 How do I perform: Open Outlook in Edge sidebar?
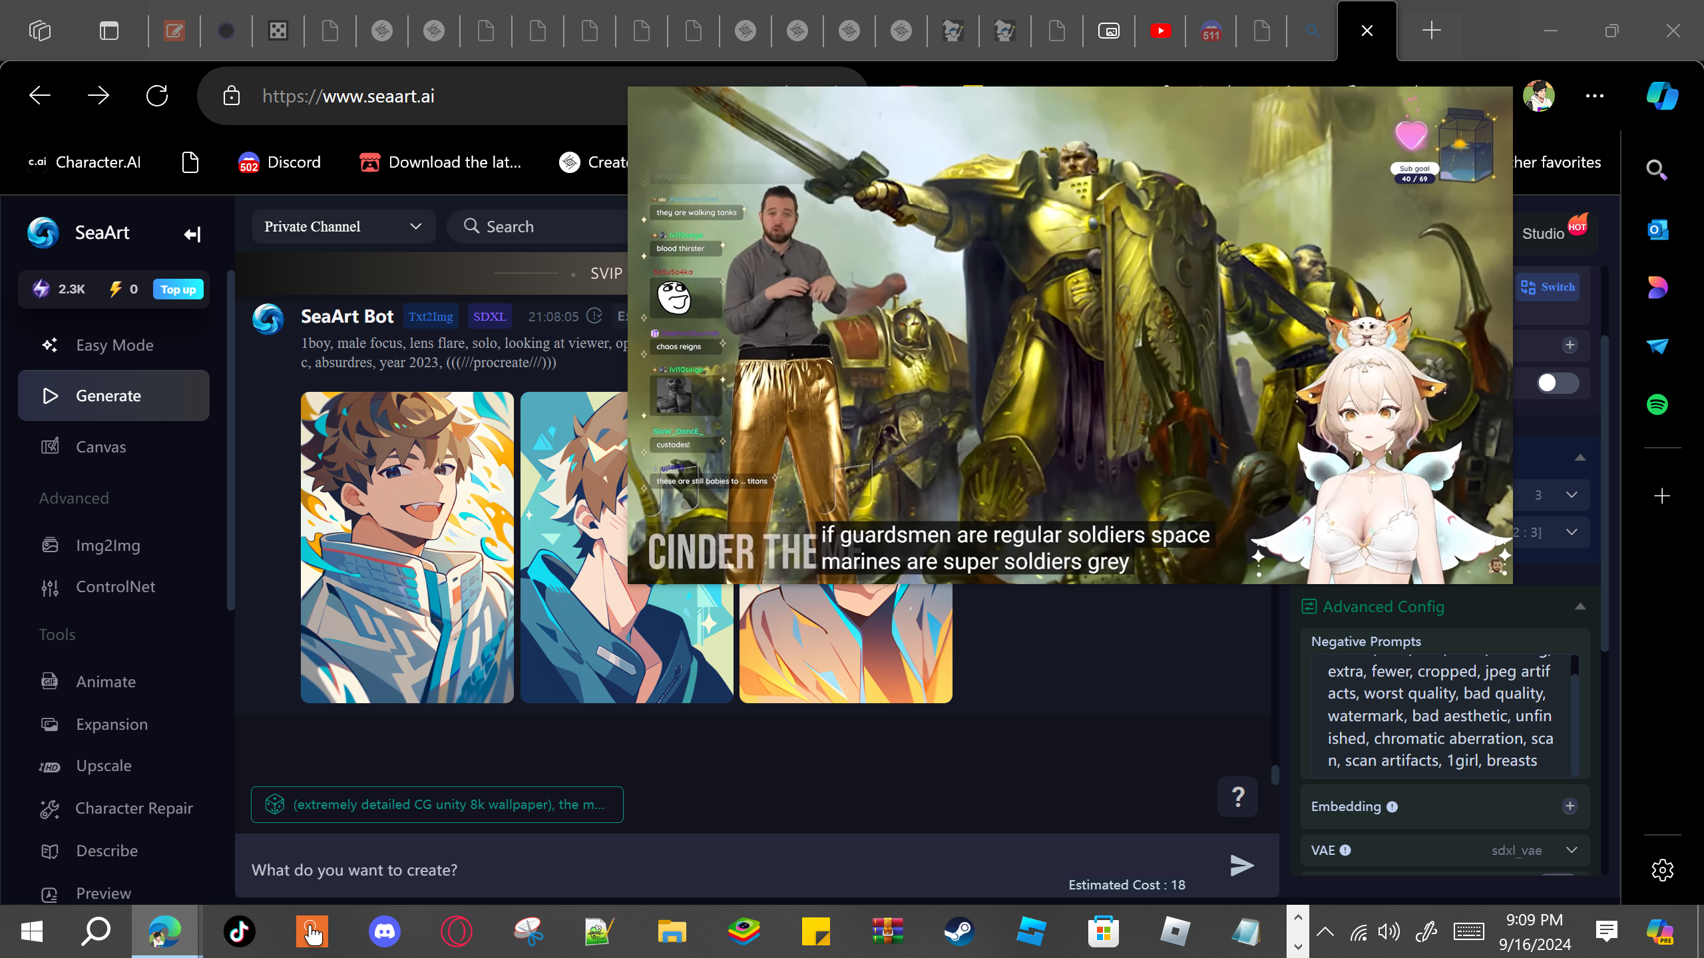[1657, 230]
